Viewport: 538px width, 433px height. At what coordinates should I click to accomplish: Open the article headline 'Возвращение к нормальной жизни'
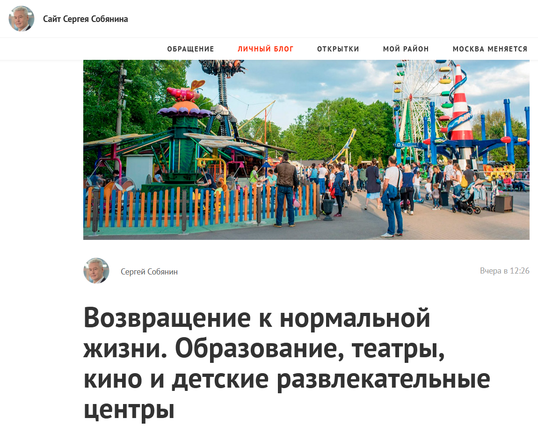(287, 363)
